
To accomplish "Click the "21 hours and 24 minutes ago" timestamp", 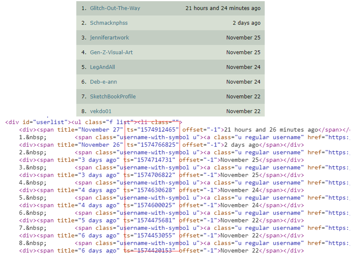I will (x=223, y=8).
